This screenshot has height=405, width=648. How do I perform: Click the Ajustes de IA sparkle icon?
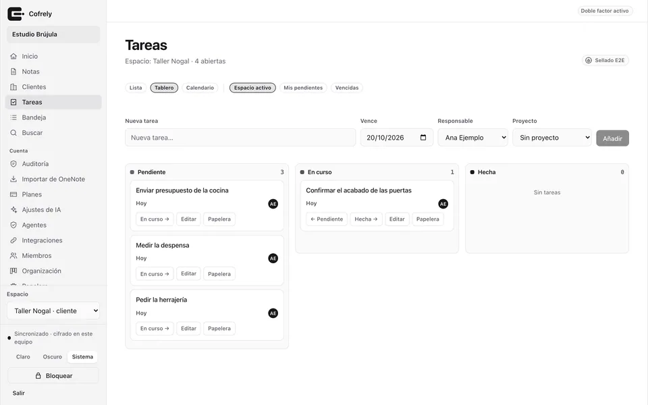point(13,209)
